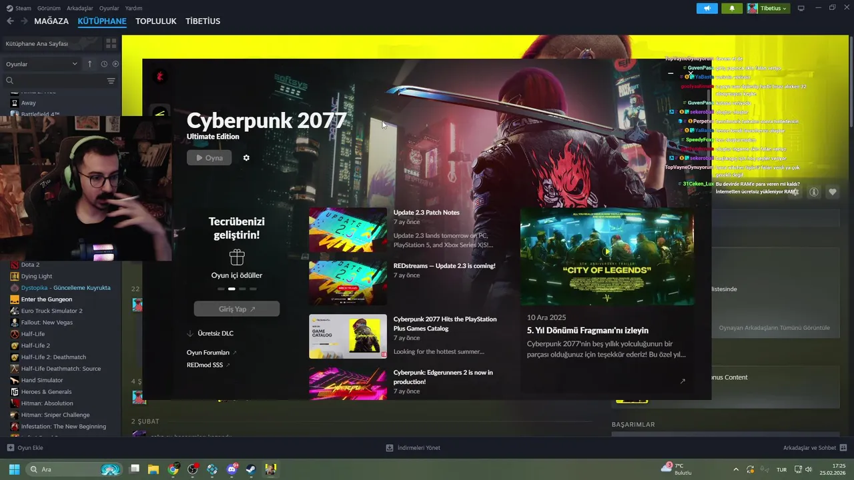Expand the Oyunlar filter dropdown
Screen dimensions: 854x480
point(41,64)
